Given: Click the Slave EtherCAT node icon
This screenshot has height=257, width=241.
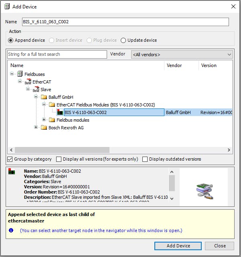Looking at the screenshot, I should (36, 89).
